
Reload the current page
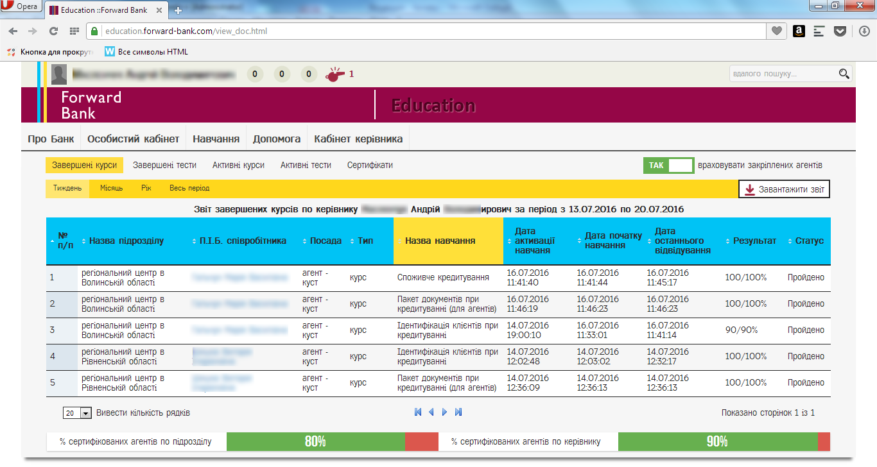click(x=53, y=31)
